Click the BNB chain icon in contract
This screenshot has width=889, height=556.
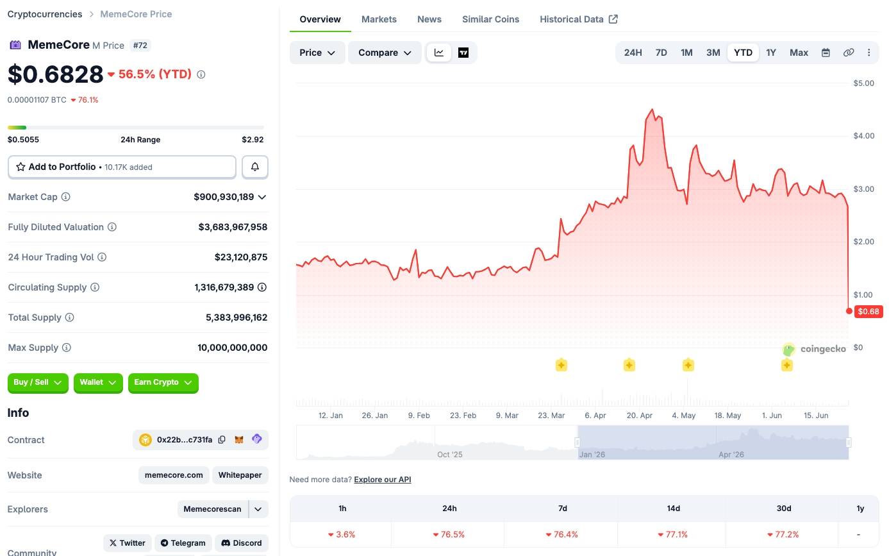[x=145, y=440]
